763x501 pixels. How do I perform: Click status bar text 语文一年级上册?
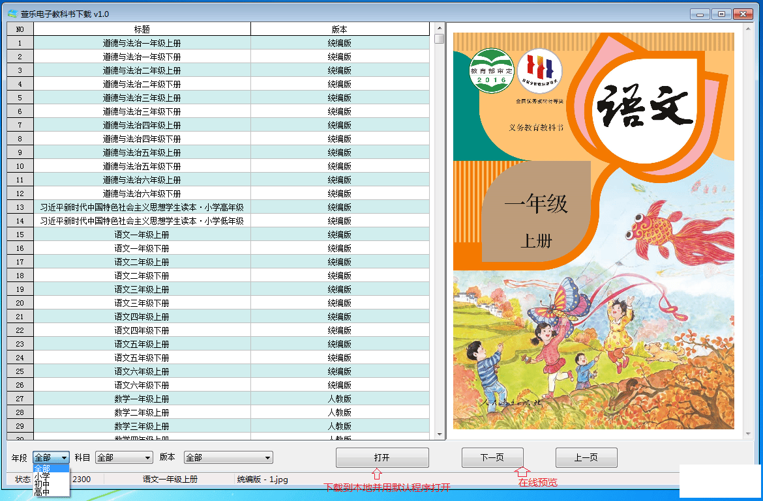170,479
